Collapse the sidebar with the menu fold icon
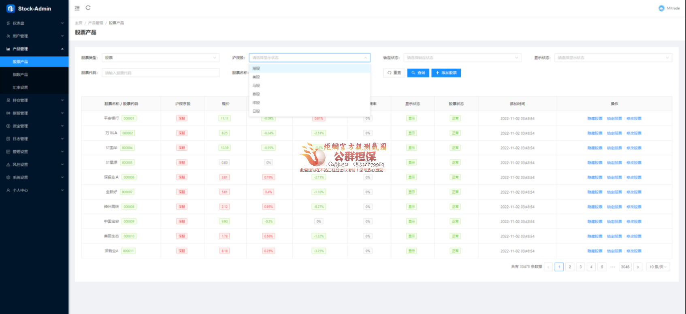The image size is (686, 314). [77, 8]
